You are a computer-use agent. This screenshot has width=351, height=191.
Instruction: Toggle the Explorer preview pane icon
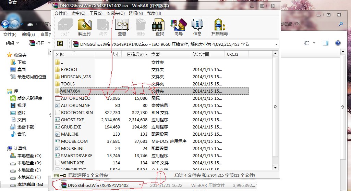pos(326,43)
